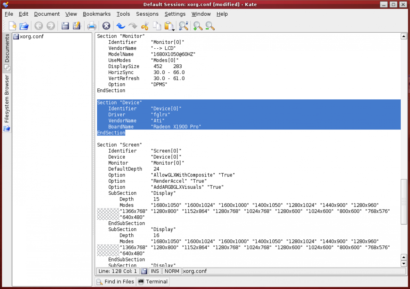Click the Kate application icon in title bar
The height and width of the screenshot is (289, 410).
tap(5, 4)
